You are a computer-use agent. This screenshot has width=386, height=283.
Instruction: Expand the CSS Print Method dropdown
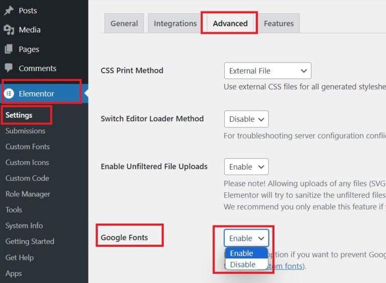267,71
